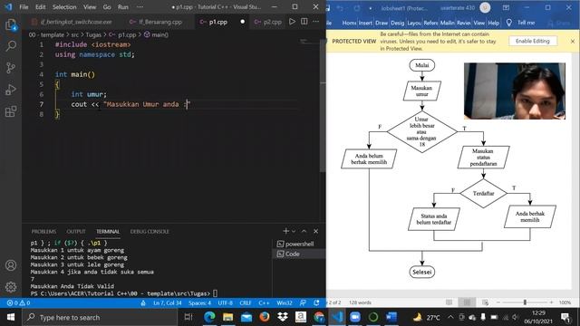Viewport: 580px width, 326px height.
Task: Open Microsoft Edge from the taskbar
Action: coord(209,317)
